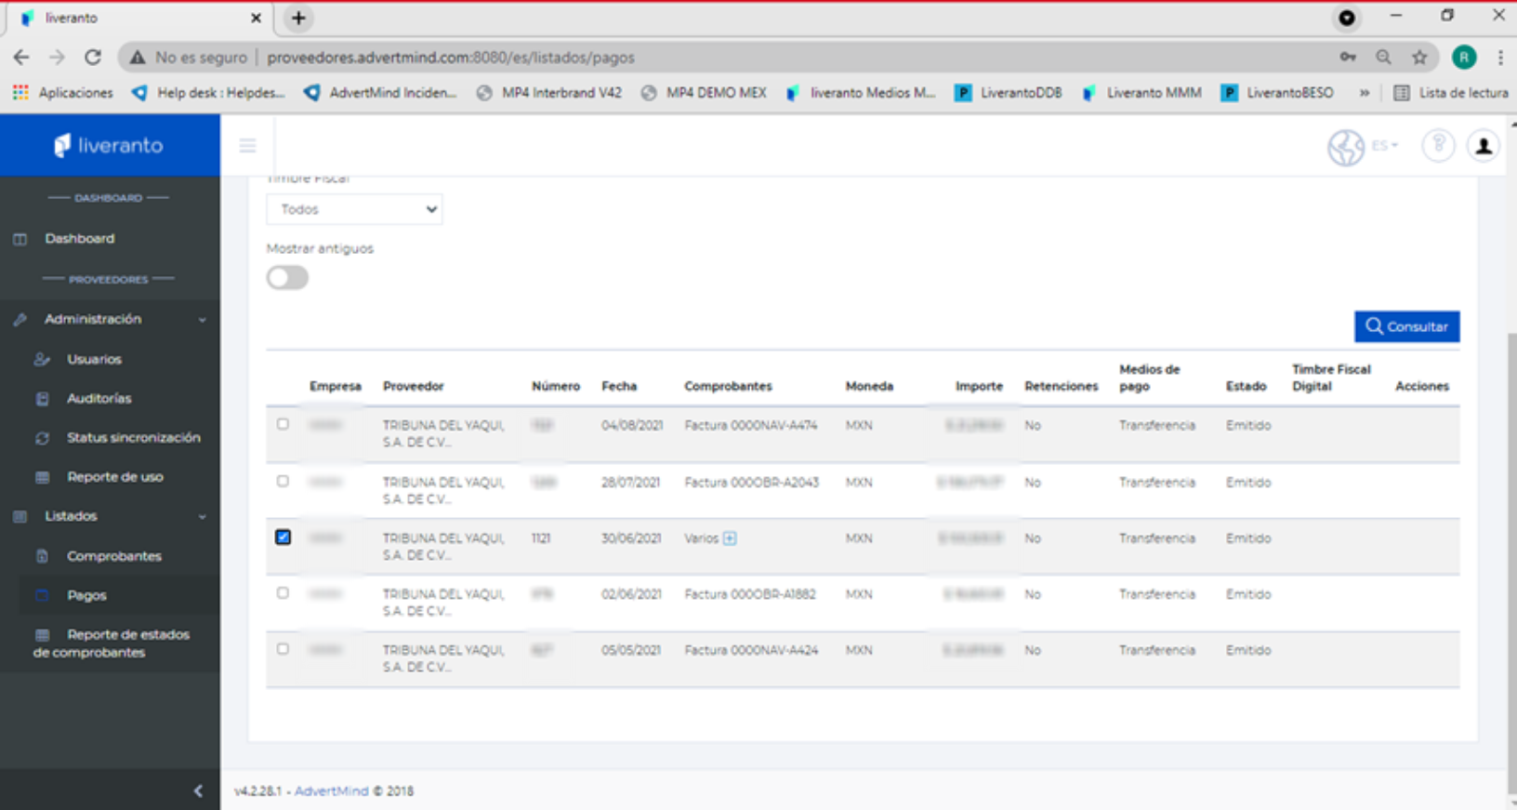Click the Auditorías icon
The image size is (1517, 810).
point(42,398)
